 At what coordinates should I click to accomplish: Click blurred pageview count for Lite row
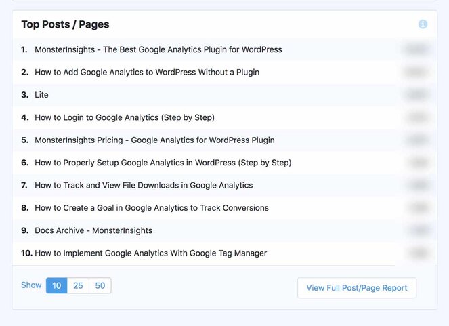coord(418,95)
